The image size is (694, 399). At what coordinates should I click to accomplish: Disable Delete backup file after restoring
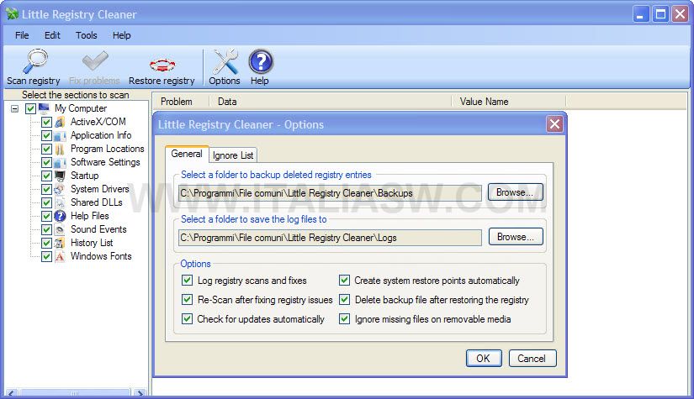coord(344,300)
